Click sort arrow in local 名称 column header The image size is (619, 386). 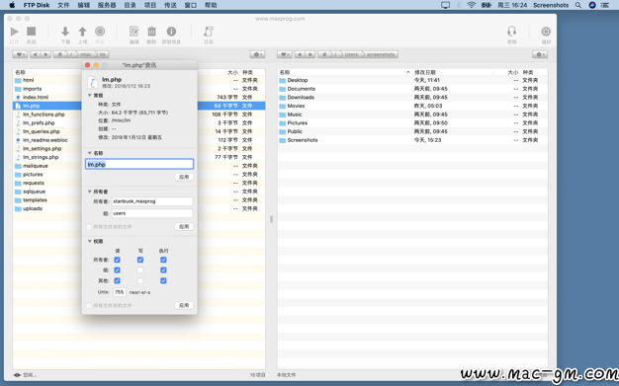pos(407,72)
